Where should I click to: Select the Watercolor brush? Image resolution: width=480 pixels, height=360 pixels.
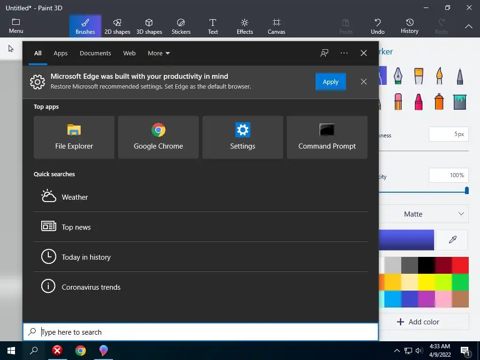[439, 75]
